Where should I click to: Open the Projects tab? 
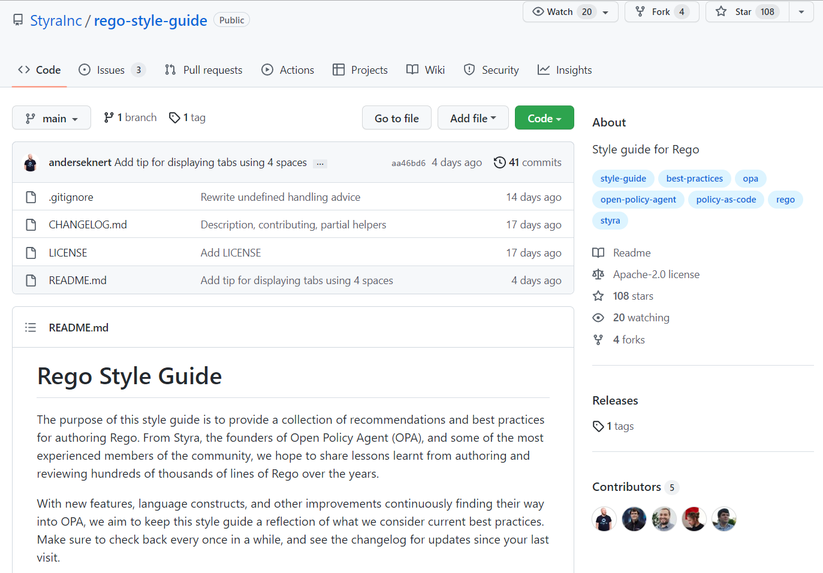click(x=360, y=70)
